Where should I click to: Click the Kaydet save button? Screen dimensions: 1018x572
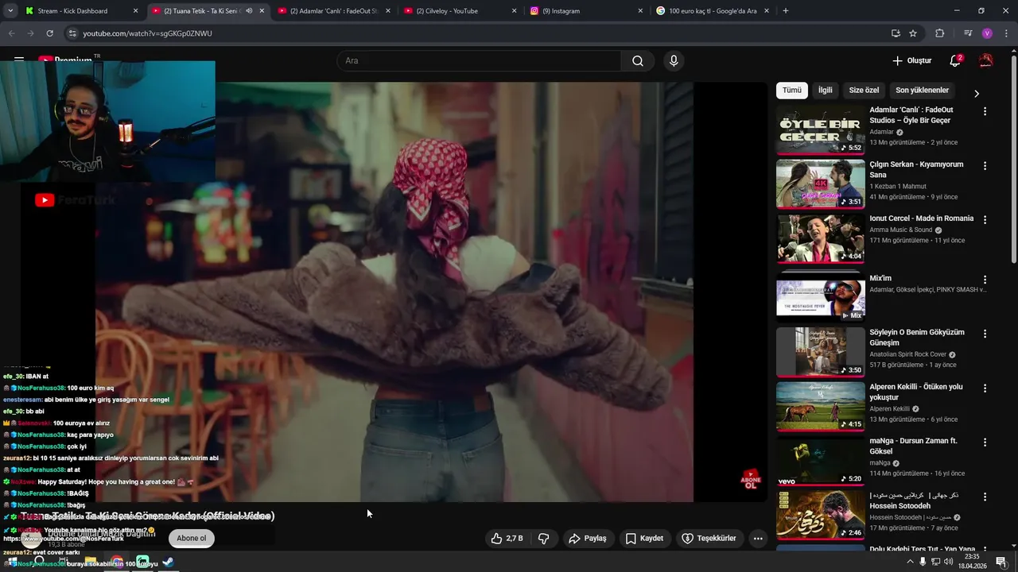pyautogui.click(x=644, y=538)
